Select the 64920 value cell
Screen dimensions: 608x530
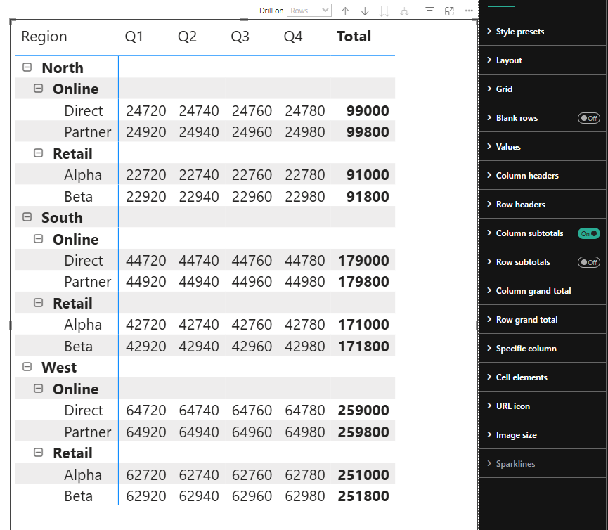tap(145, 432)
